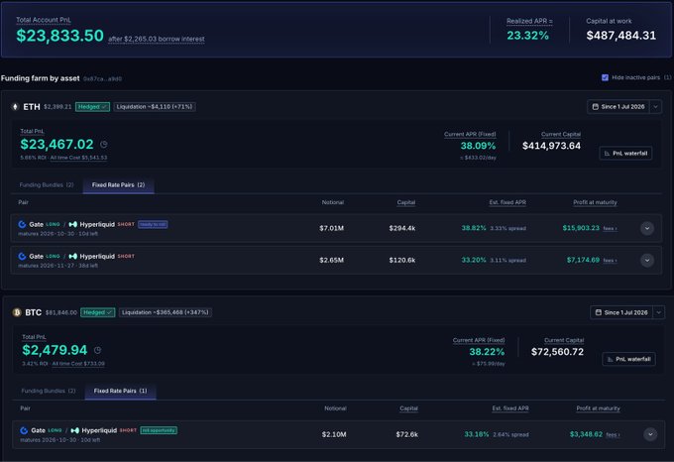Uncheck the Hide inactive pairs checkbox
This screenshot has width=674, height=462.
tap(606, 77)
